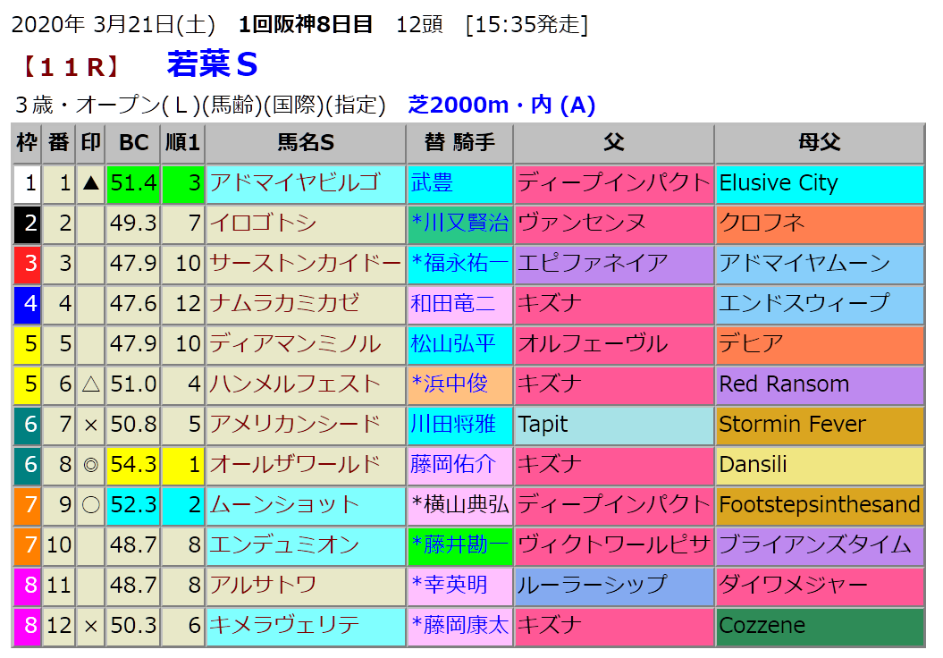The image size is (943, 658).
Task: Click the ◎ mark for horse 8
Action: point(90,464)
